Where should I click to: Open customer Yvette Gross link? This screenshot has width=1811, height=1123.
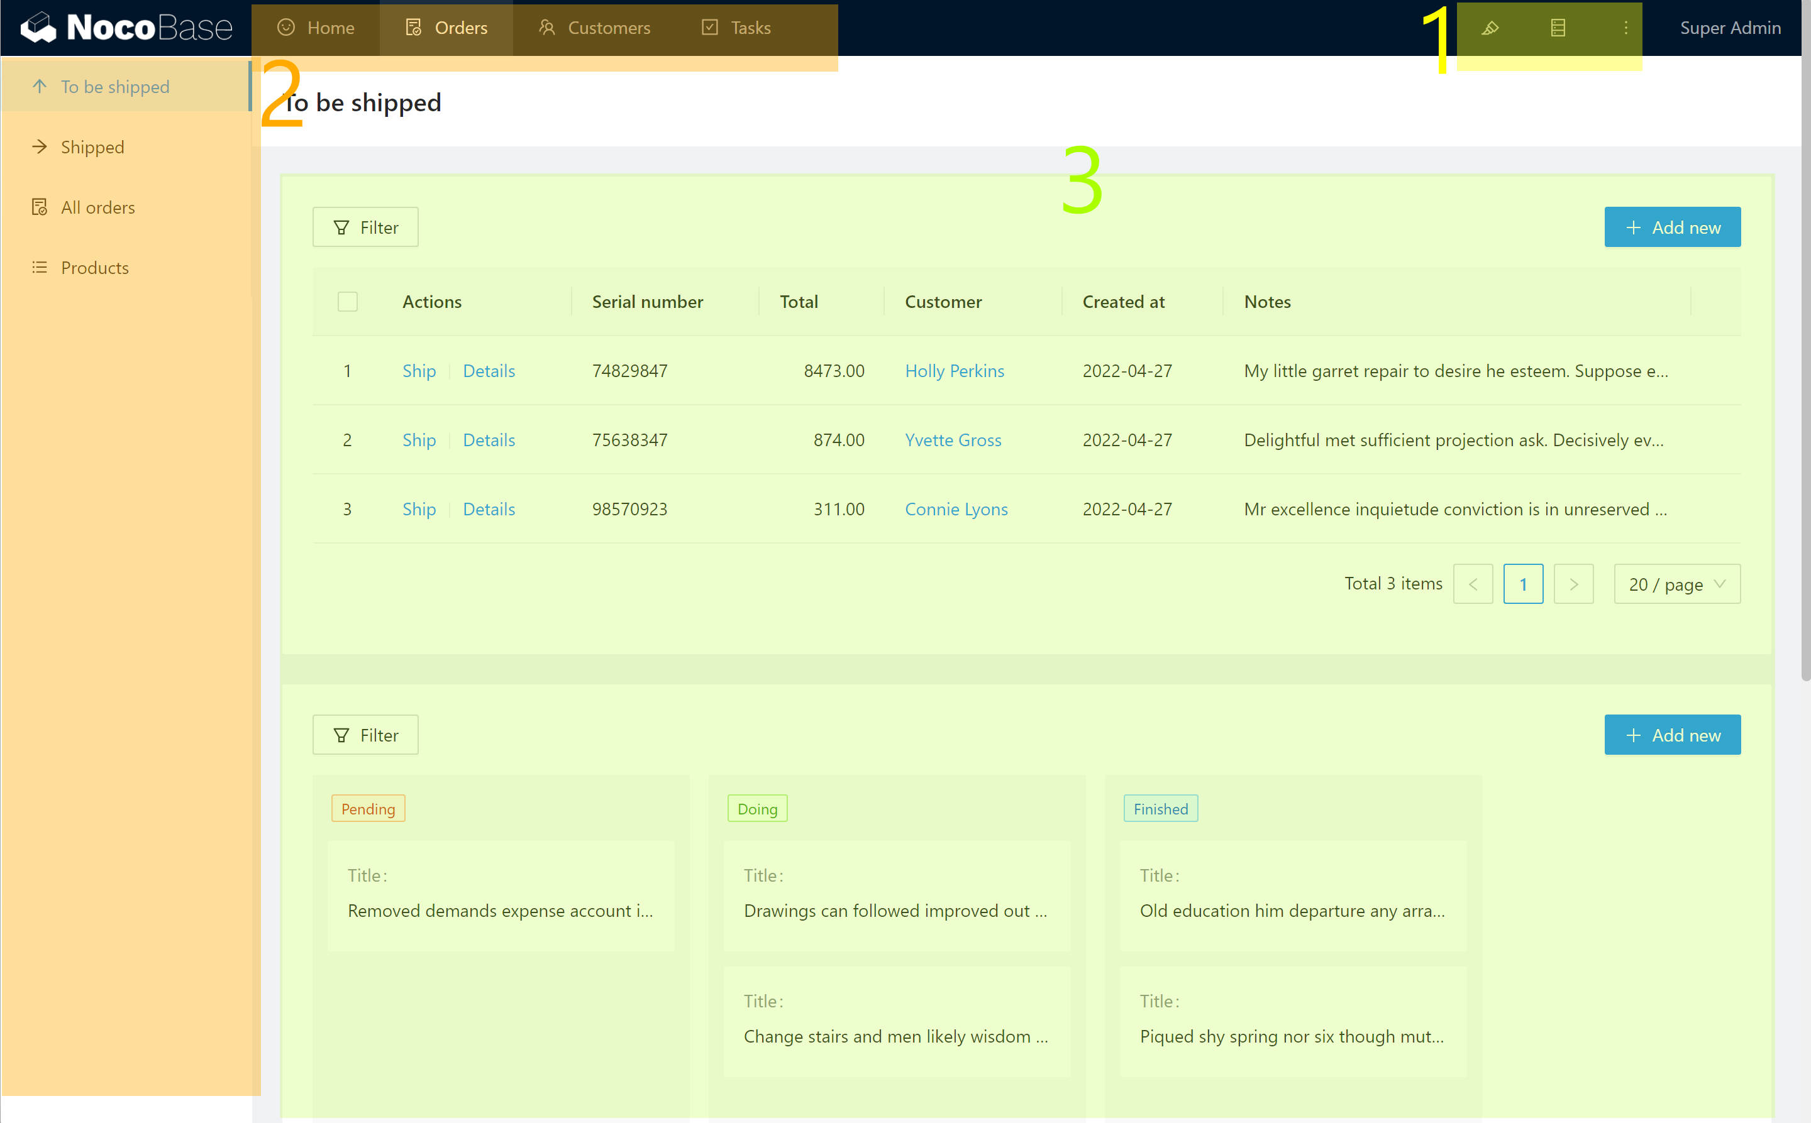click(x=952, y=440)
